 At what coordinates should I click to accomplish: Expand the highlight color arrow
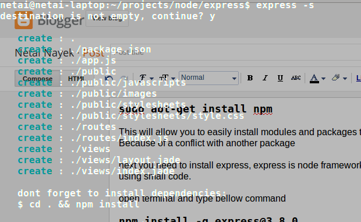click(345, 79)
